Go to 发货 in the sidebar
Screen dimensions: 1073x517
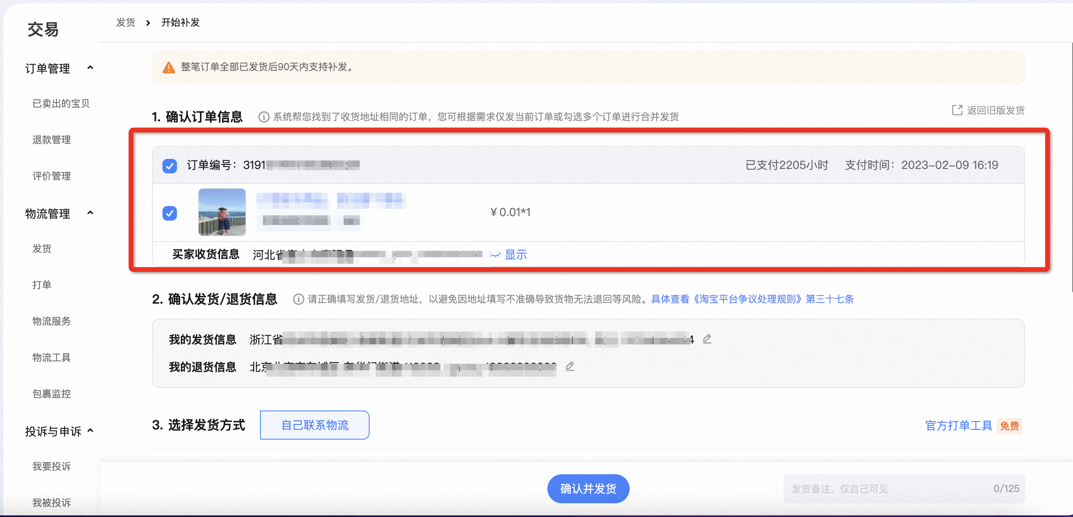click(x=42, y=249)
